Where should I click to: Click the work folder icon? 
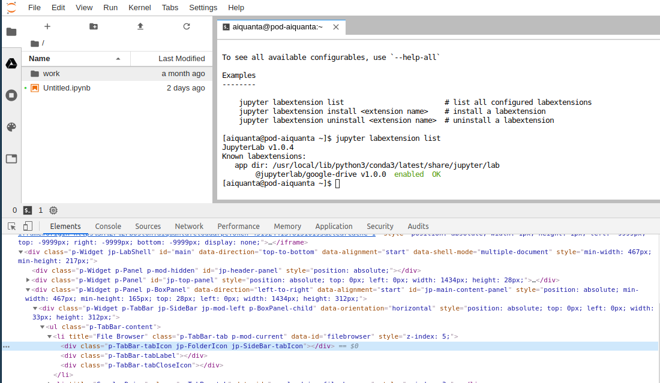pyautogui.click(x=35, y=74)
